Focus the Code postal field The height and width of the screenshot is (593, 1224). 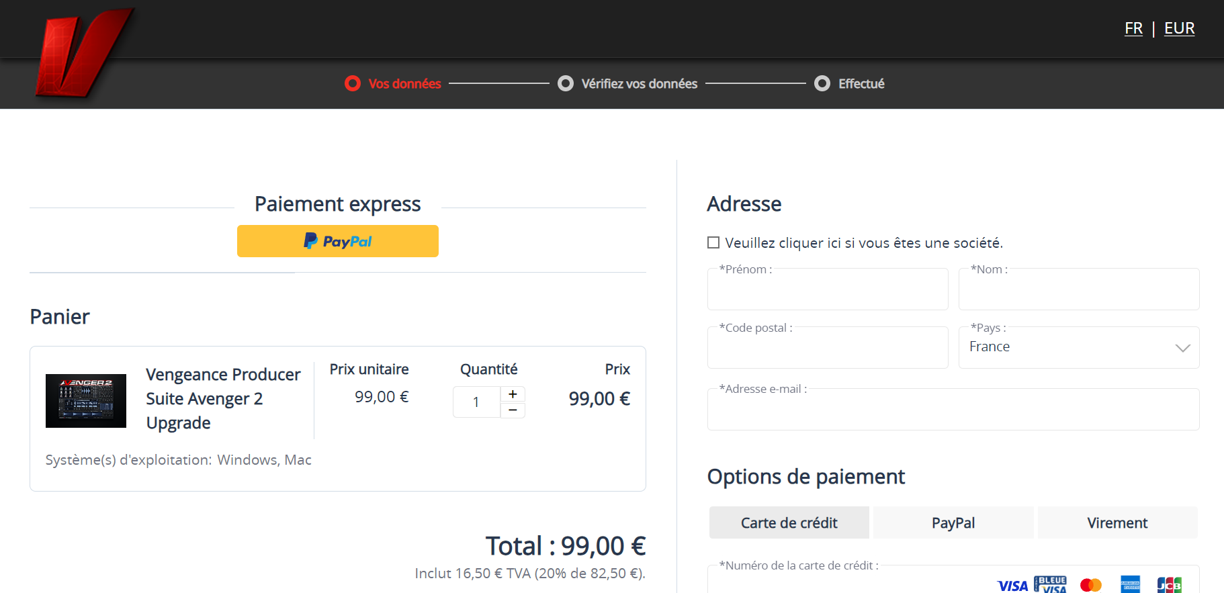[x=828, y=348]
